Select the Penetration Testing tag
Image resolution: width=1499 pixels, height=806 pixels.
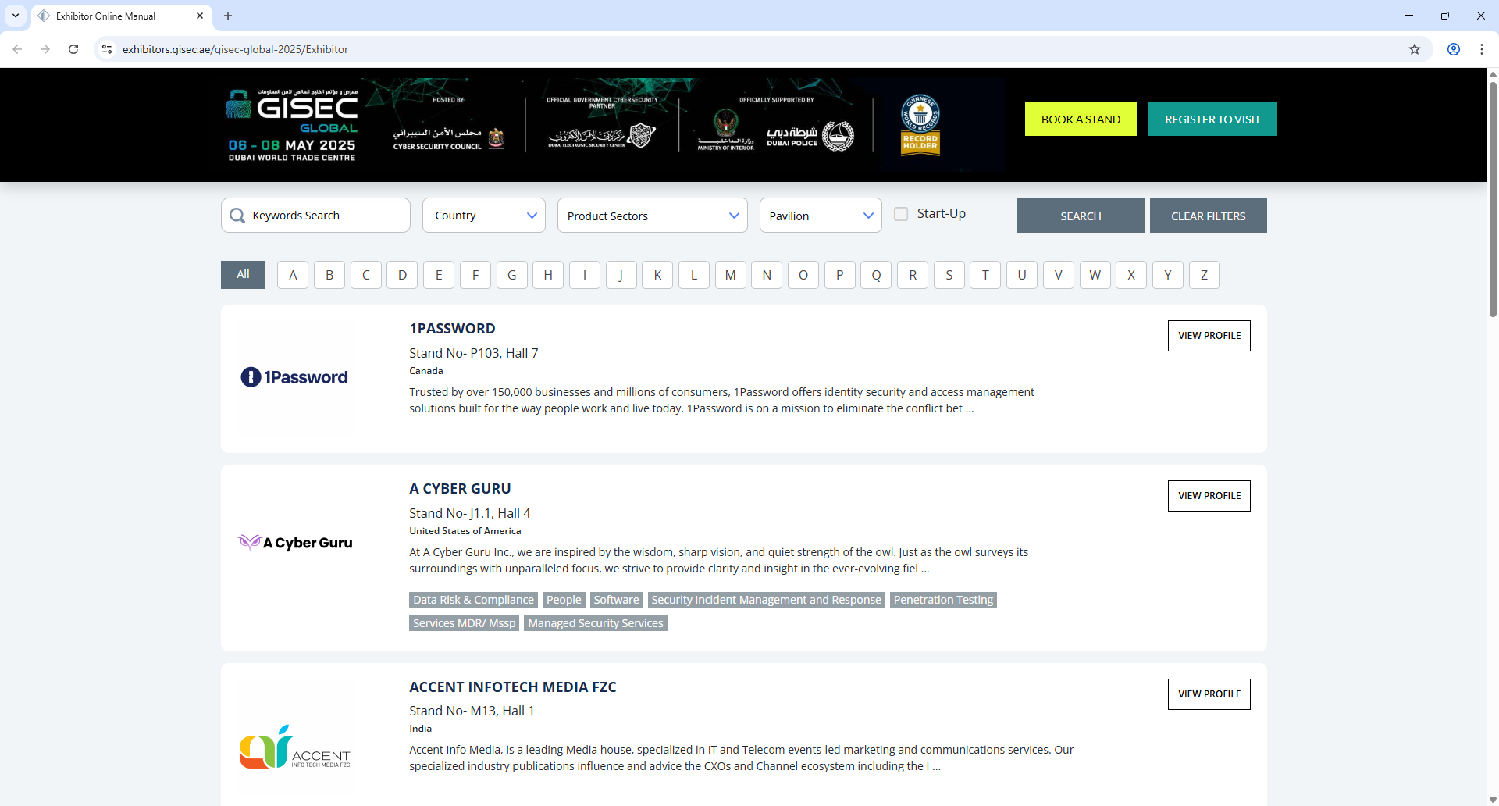pos(943,600)
